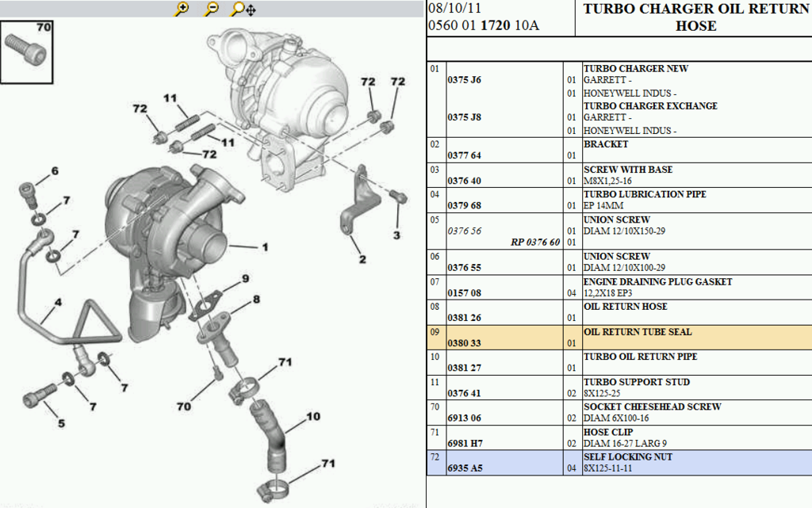Image resolution: width=812 pixels, height=508 pixels.
Task: Click the 08/10/11 date in header
Action: click(454, 8)
